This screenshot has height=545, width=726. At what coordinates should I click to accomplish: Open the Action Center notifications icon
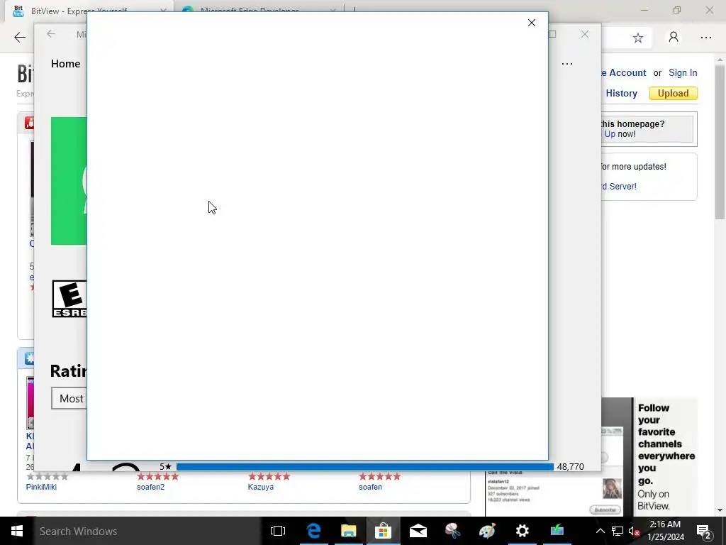coord(703,531)
